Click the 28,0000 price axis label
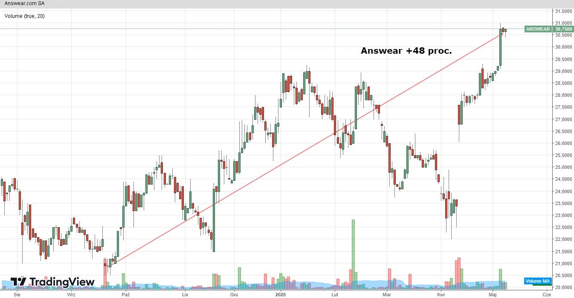This screenshot has height=298, width=574. pos(564,95)
